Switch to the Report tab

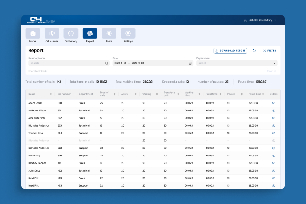click(90, 34)
